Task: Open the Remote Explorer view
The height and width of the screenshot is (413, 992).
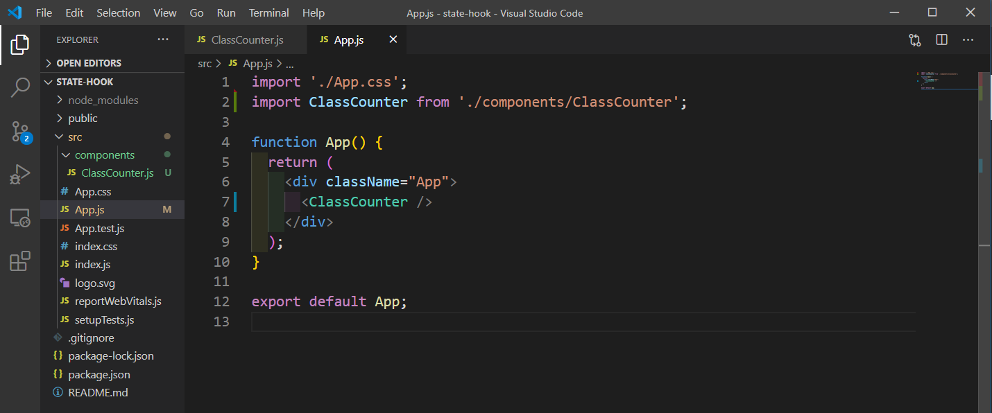Action: 20,218
